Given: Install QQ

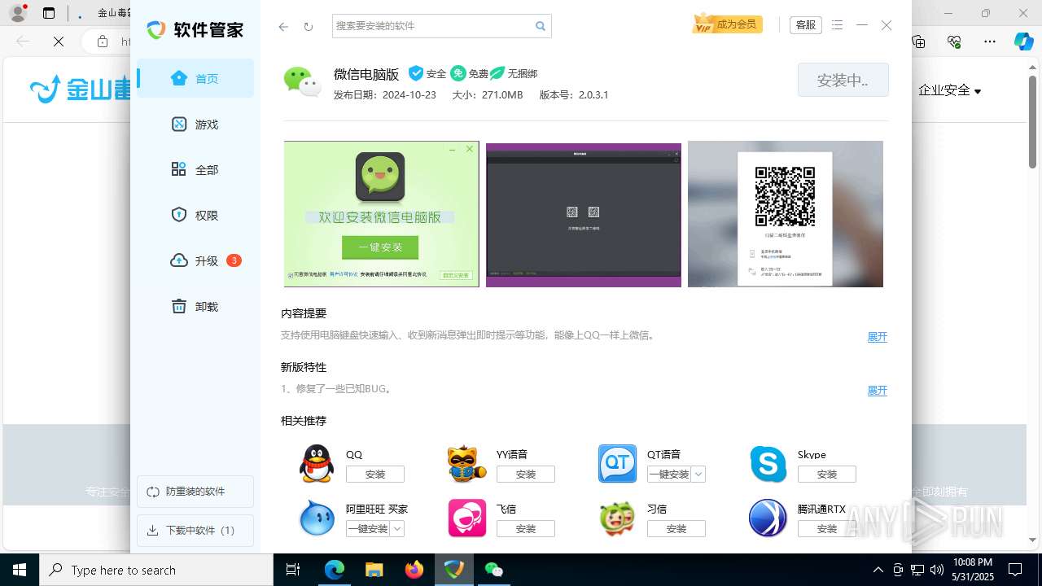Looking at the screenshot, I should pyautogui.click(x=375, y=474).
